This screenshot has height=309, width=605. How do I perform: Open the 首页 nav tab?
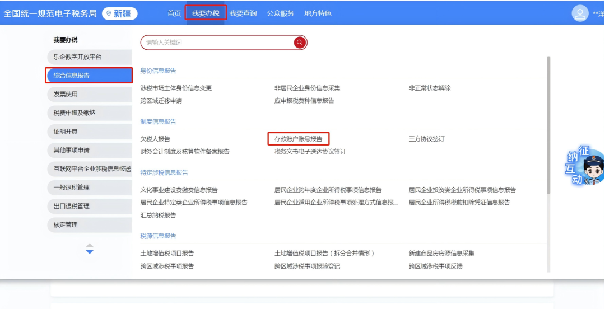coord(174,13)
